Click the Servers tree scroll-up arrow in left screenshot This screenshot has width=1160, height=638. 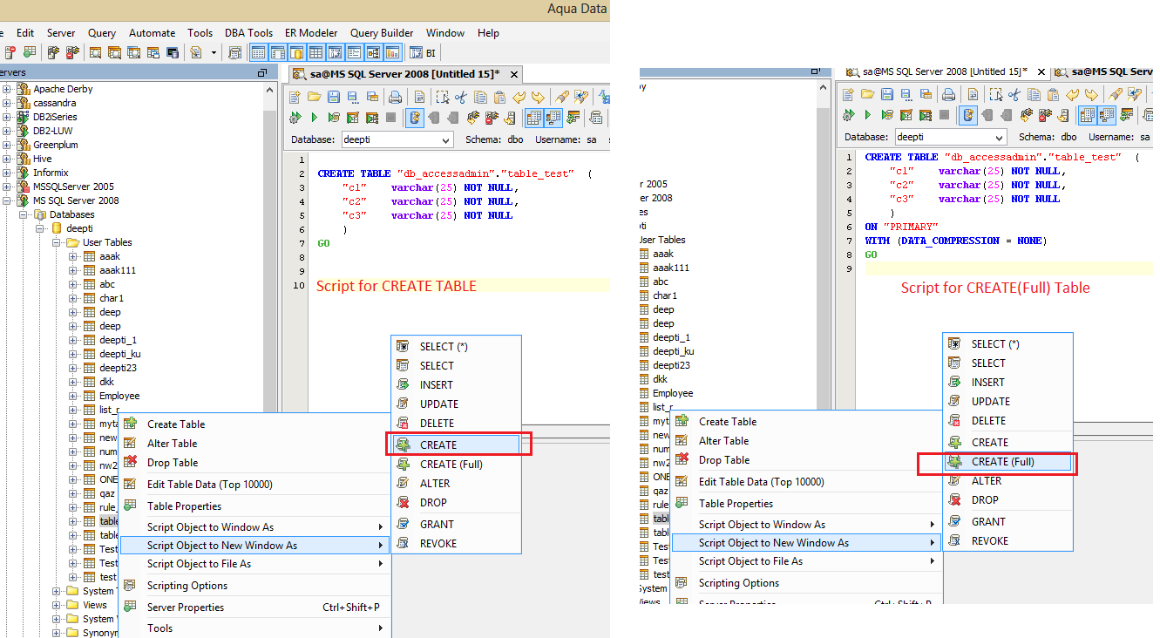[x=270, y=88]
